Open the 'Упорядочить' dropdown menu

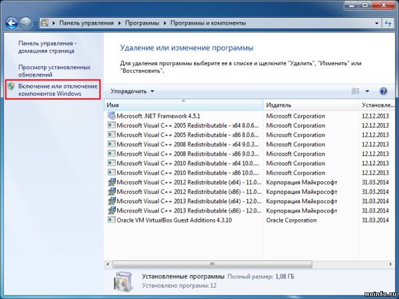click(x=132, y=91)
